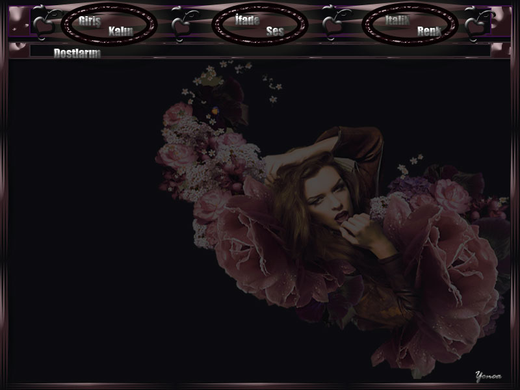Toggle Kalın bold text formatting

point(121,31)
